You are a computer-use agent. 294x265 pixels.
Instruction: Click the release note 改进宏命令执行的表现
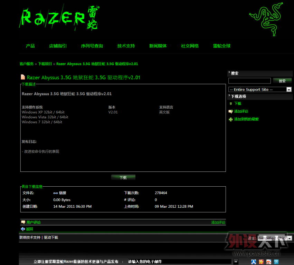(41, 151)
